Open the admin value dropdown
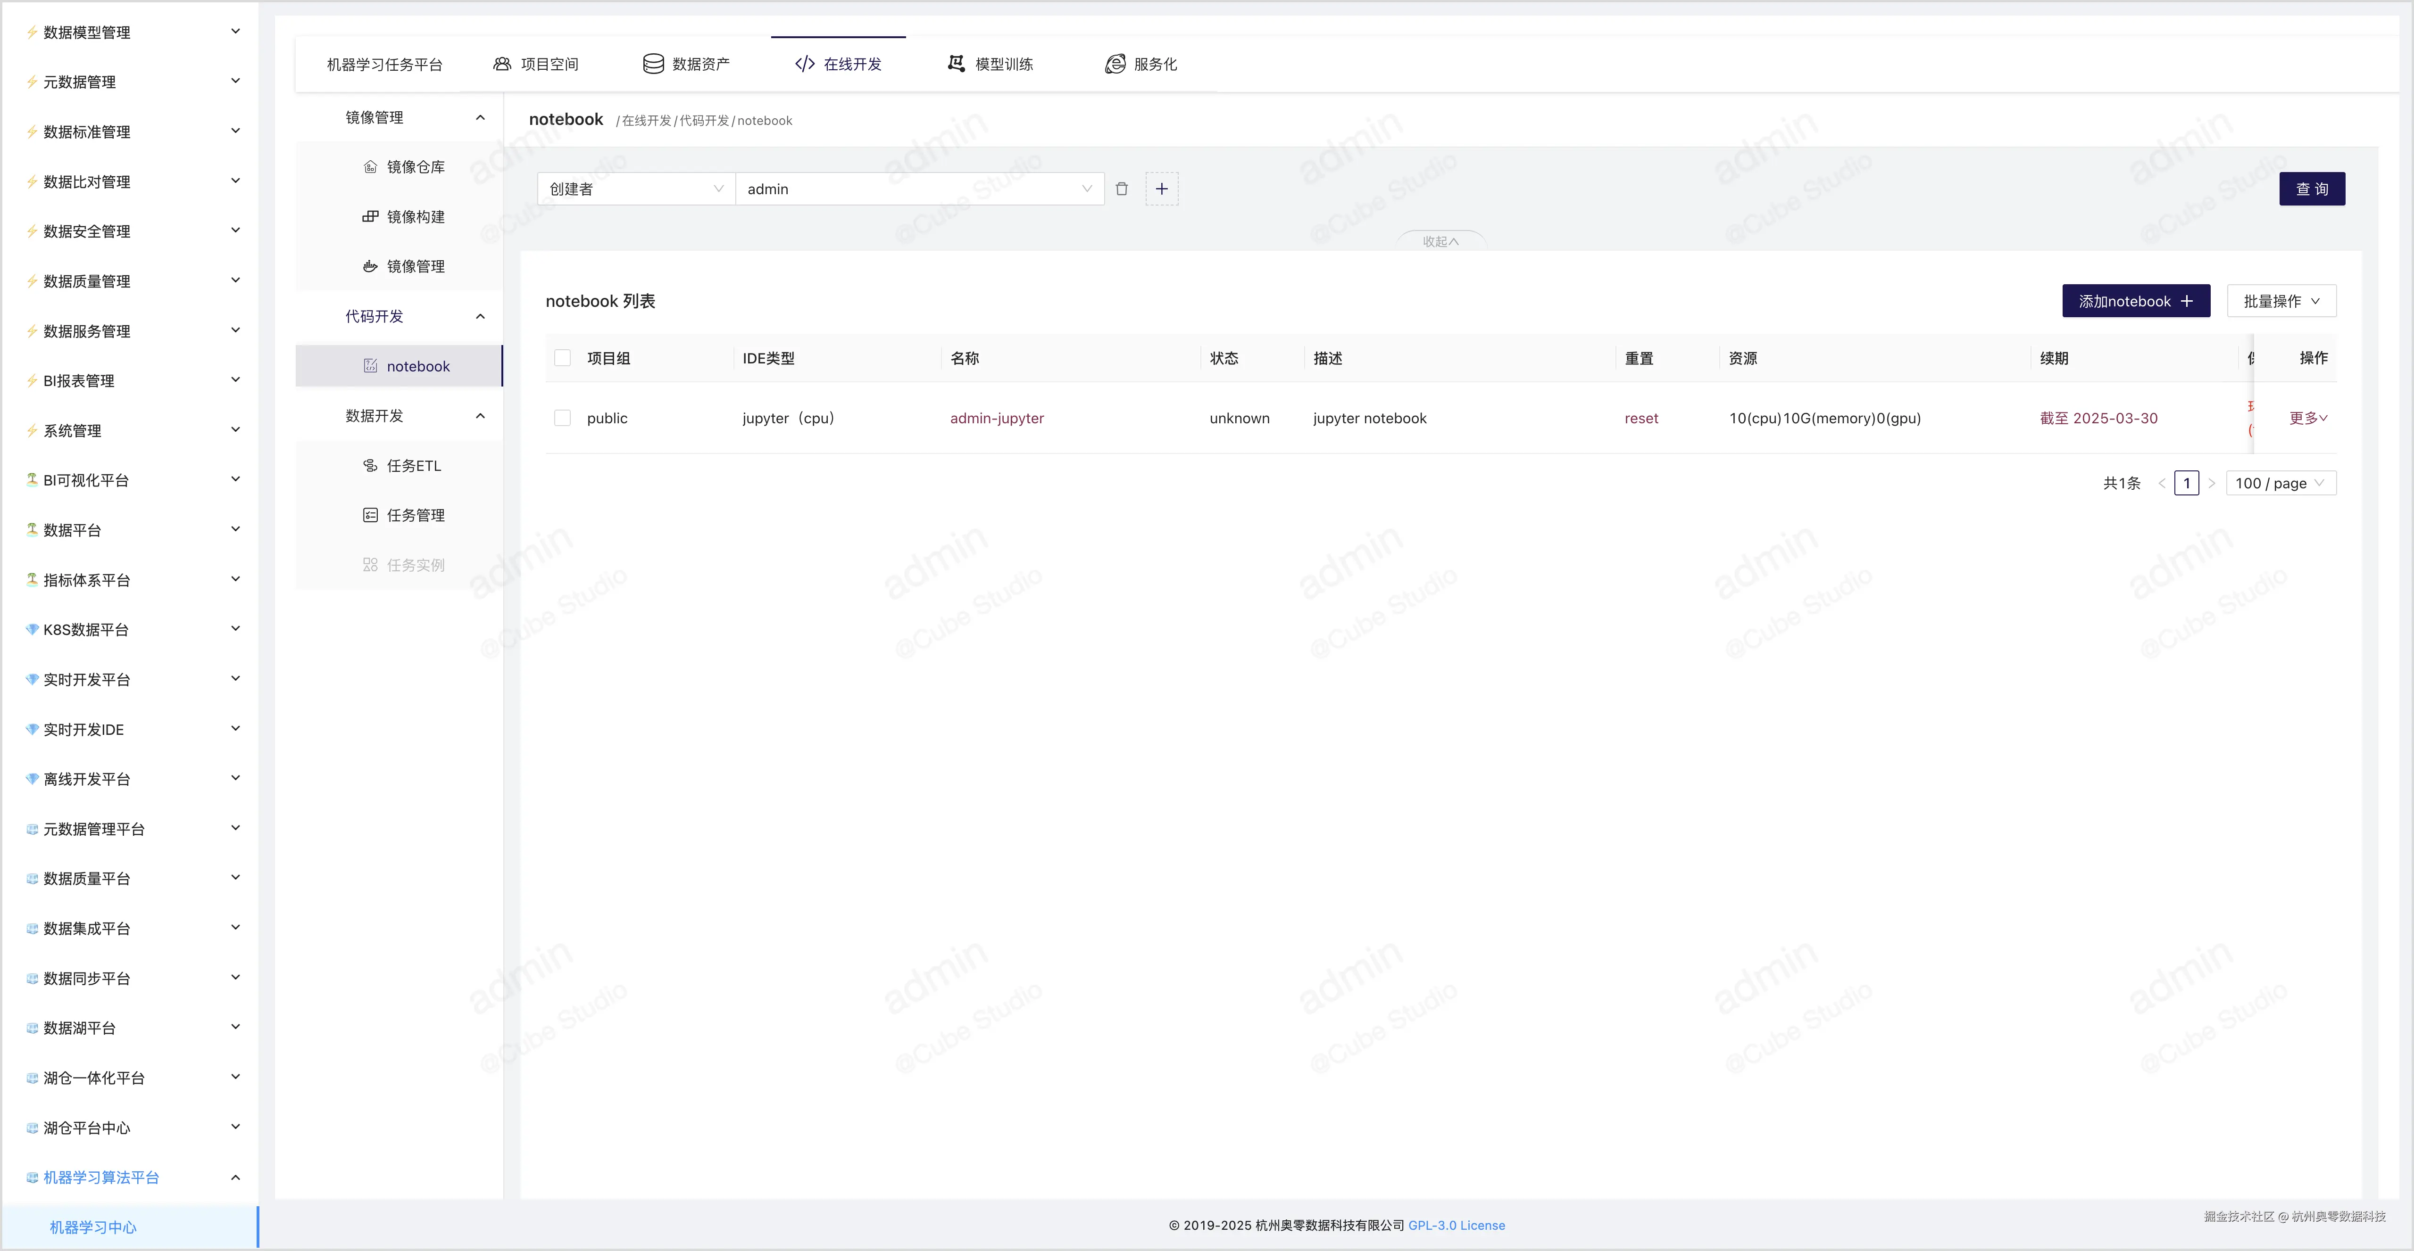This screenshot has height=1251, width=2414. coord(918,189)
